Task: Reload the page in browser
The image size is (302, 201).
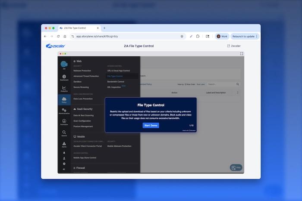Action: (58, 36)
